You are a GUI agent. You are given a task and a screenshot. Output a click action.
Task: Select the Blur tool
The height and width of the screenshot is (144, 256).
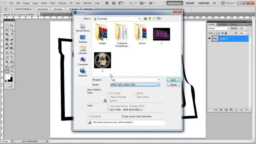(x=7, y=52)
